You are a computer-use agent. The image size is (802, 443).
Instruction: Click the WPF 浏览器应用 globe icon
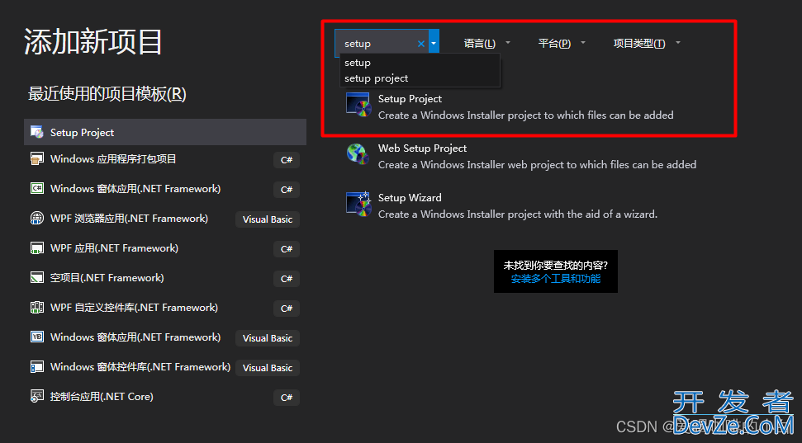[37, 218]
